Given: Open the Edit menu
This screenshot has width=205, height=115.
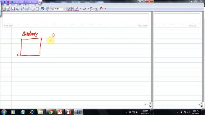Looking at the screenshot, I should (7, 5).
